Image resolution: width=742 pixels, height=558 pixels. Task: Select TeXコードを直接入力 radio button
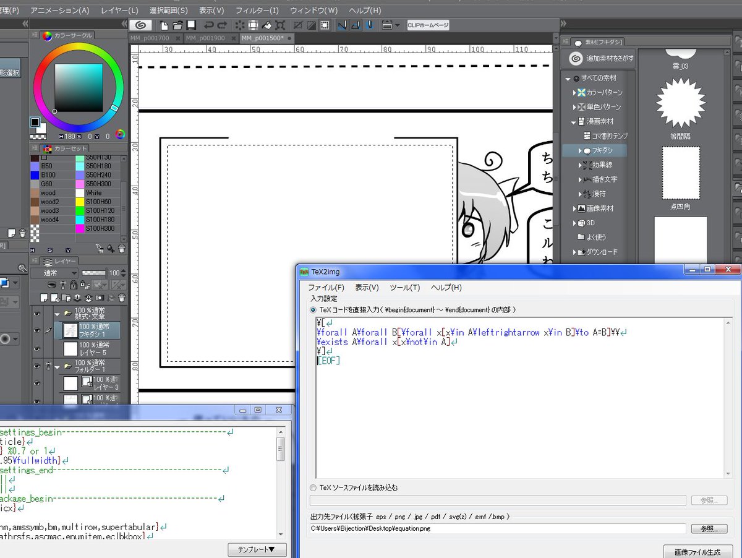coord(313,309)
